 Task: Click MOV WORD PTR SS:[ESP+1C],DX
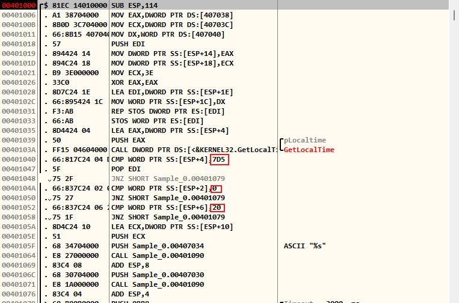click(x=168, y=102)
